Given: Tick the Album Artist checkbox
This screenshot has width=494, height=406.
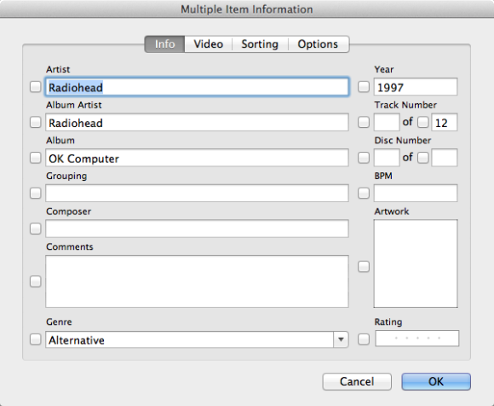Looking at the screenshot, I should (x=35, y=123).
